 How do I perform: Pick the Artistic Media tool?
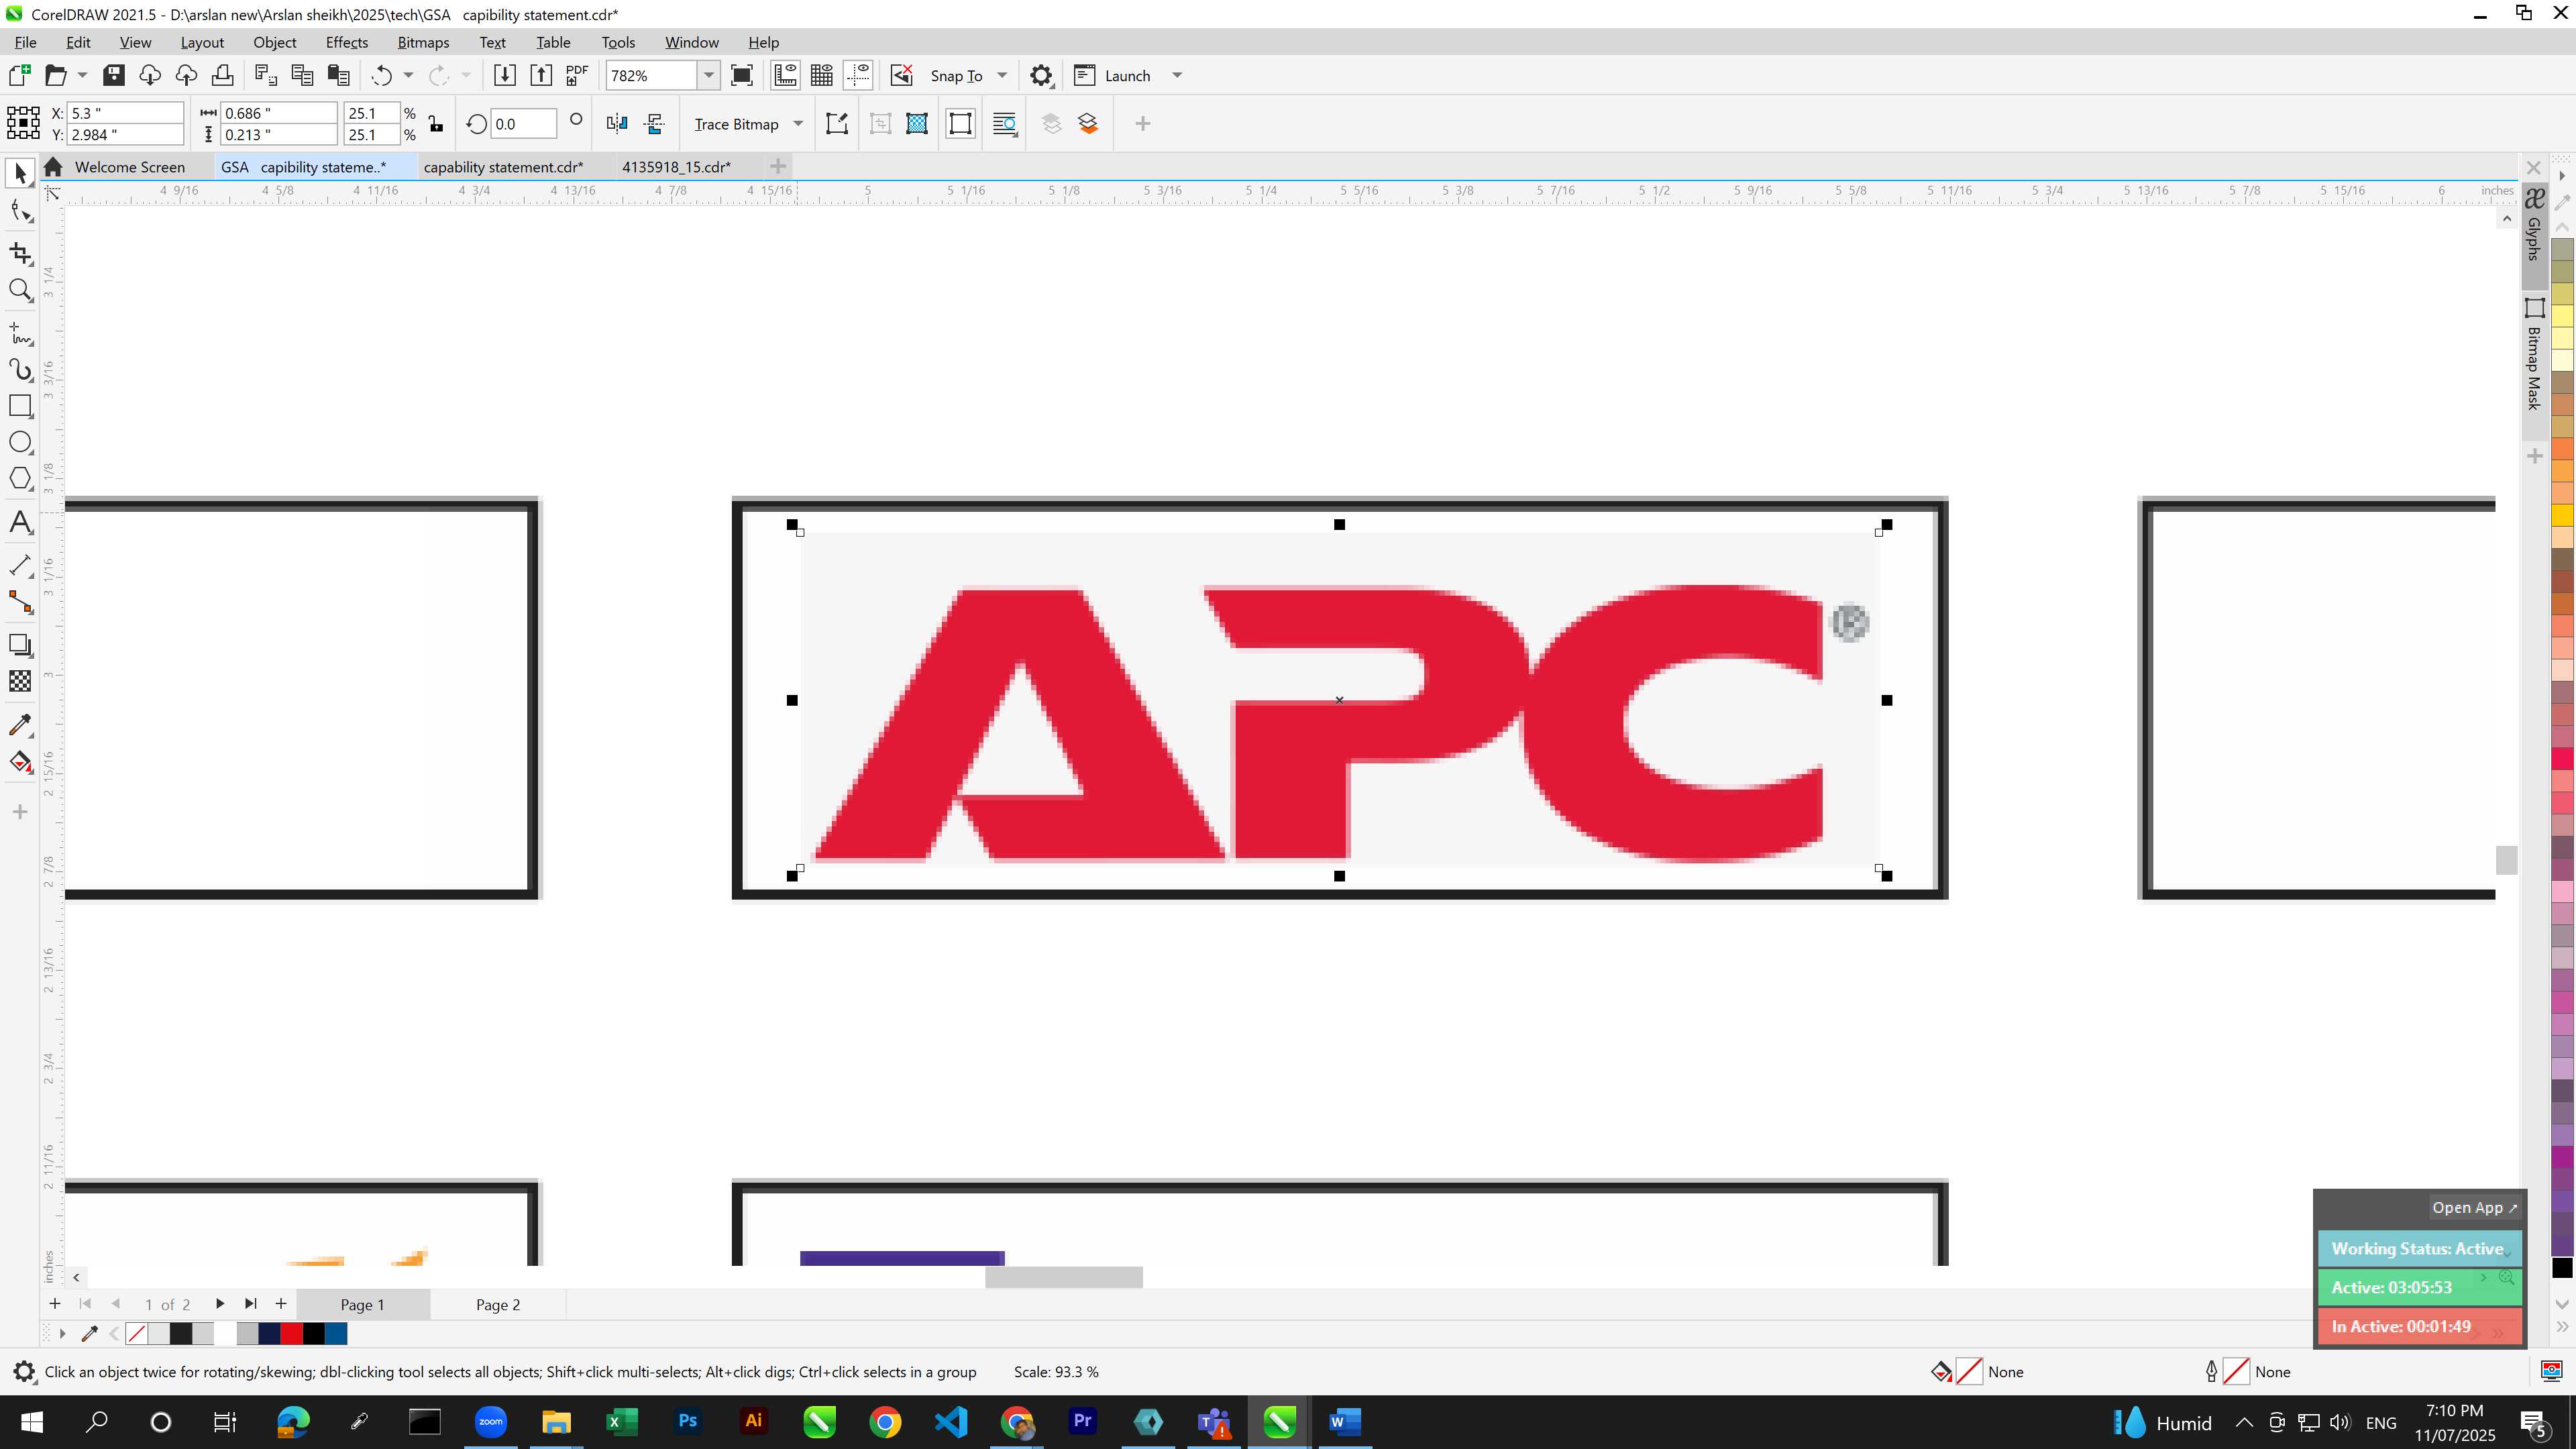[x=20, y=370]
